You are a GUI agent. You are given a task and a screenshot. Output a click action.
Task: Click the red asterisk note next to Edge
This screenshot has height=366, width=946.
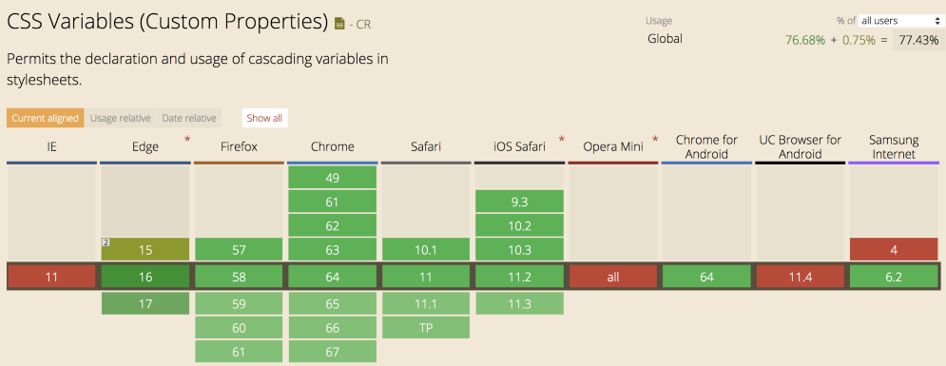coord(187,141)
